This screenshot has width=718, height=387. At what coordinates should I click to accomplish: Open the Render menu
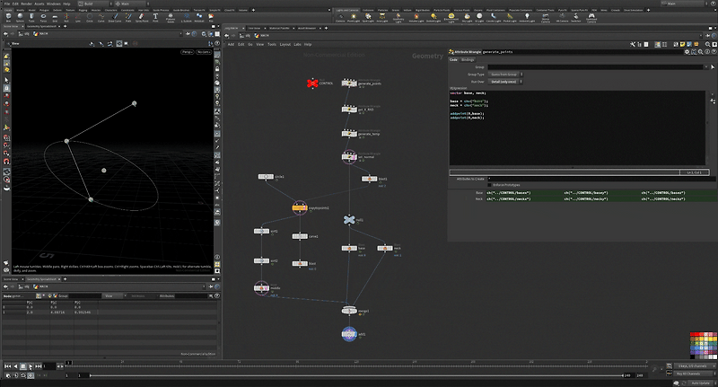[x=27, y=4]
